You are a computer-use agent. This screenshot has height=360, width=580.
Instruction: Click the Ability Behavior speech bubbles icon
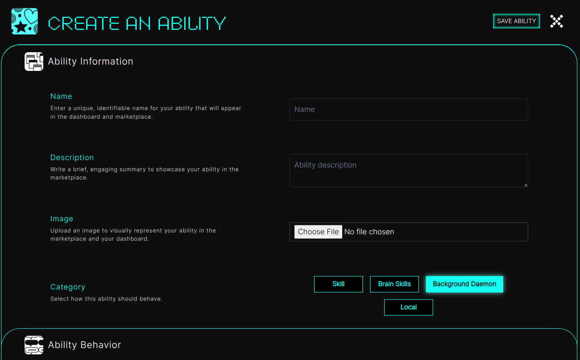click(x=34, y=345)
